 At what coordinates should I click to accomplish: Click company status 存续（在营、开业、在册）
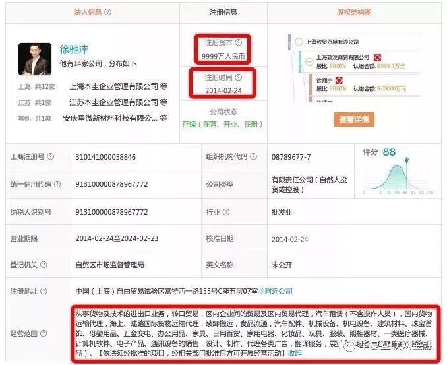coord(222,125)
